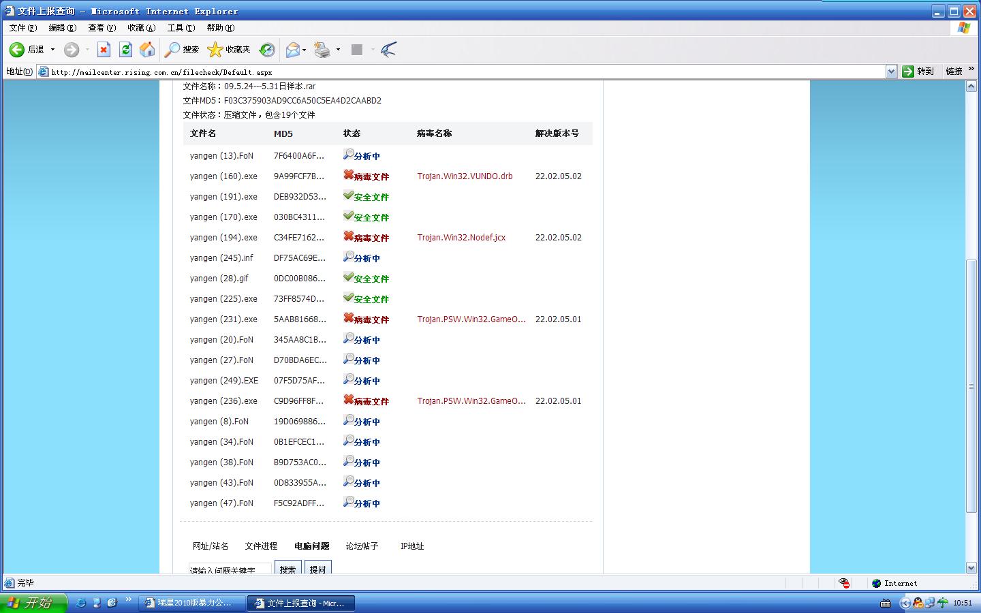Click the 转到 go button
The width and height of the screenshot is (981, 613).
click(918, 72)
